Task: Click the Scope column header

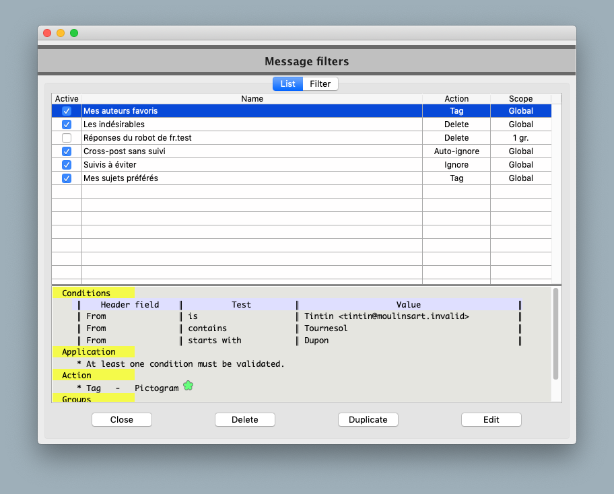Action: click(520, 99)
